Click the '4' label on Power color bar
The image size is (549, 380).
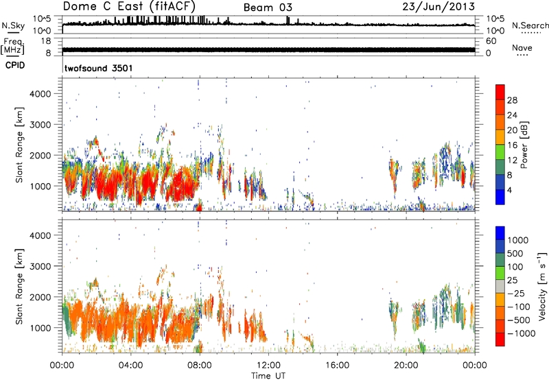point(509,190)
